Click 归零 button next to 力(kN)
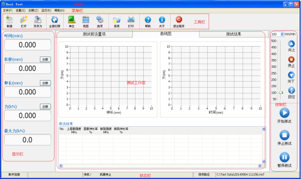 [45, 106]
